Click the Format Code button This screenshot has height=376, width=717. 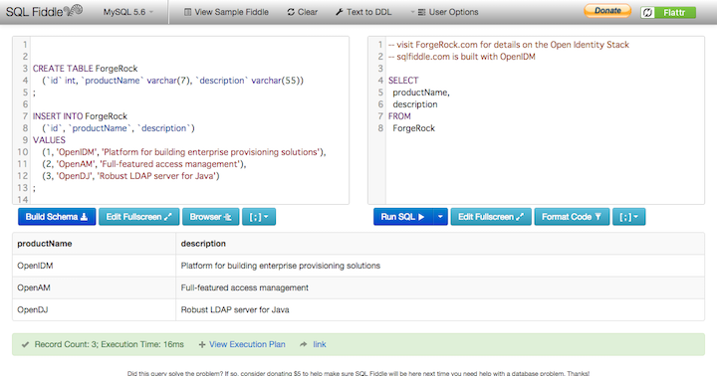coord(572,217)
